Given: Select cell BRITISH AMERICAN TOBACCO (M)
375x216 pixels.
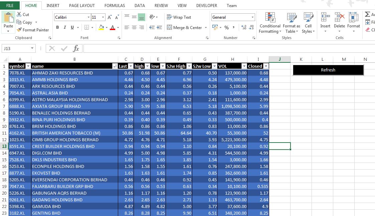Looking at the screenshot, I should (x=74, y=133).
